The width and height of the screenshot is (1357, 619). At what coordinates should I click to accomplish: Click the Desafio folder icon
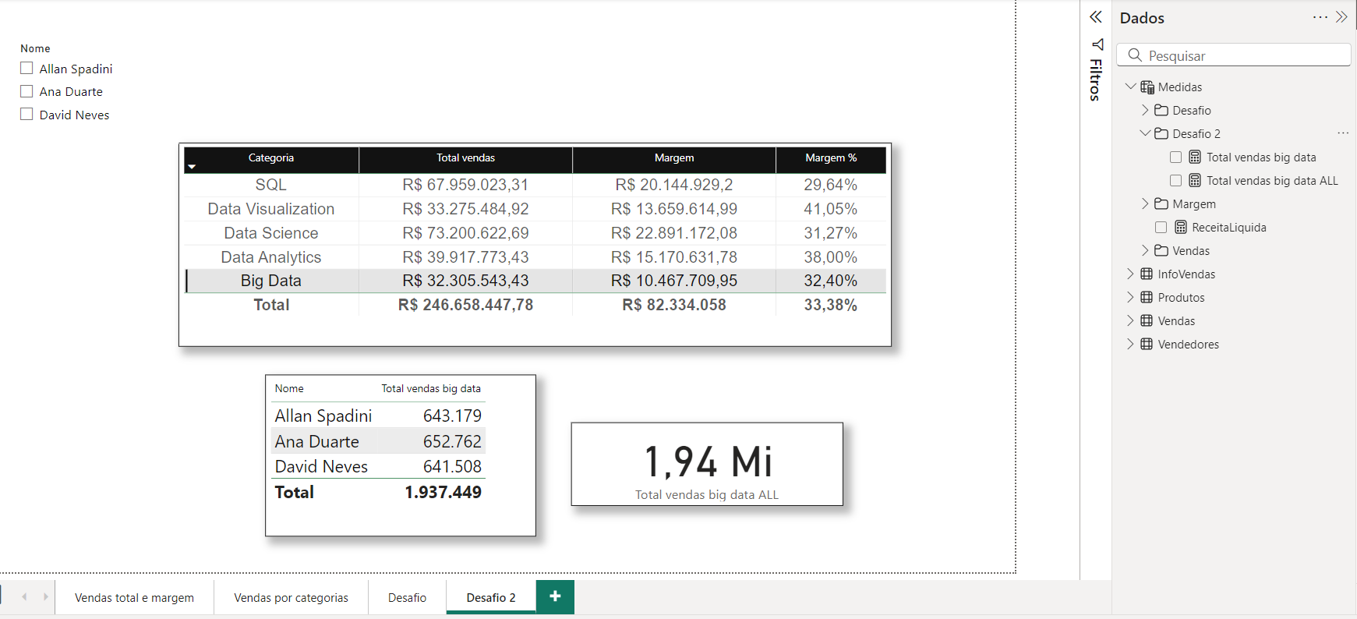[1161, 110]
